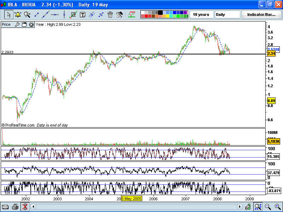
Task: Select the text box tool
Action: pos(82,15)
